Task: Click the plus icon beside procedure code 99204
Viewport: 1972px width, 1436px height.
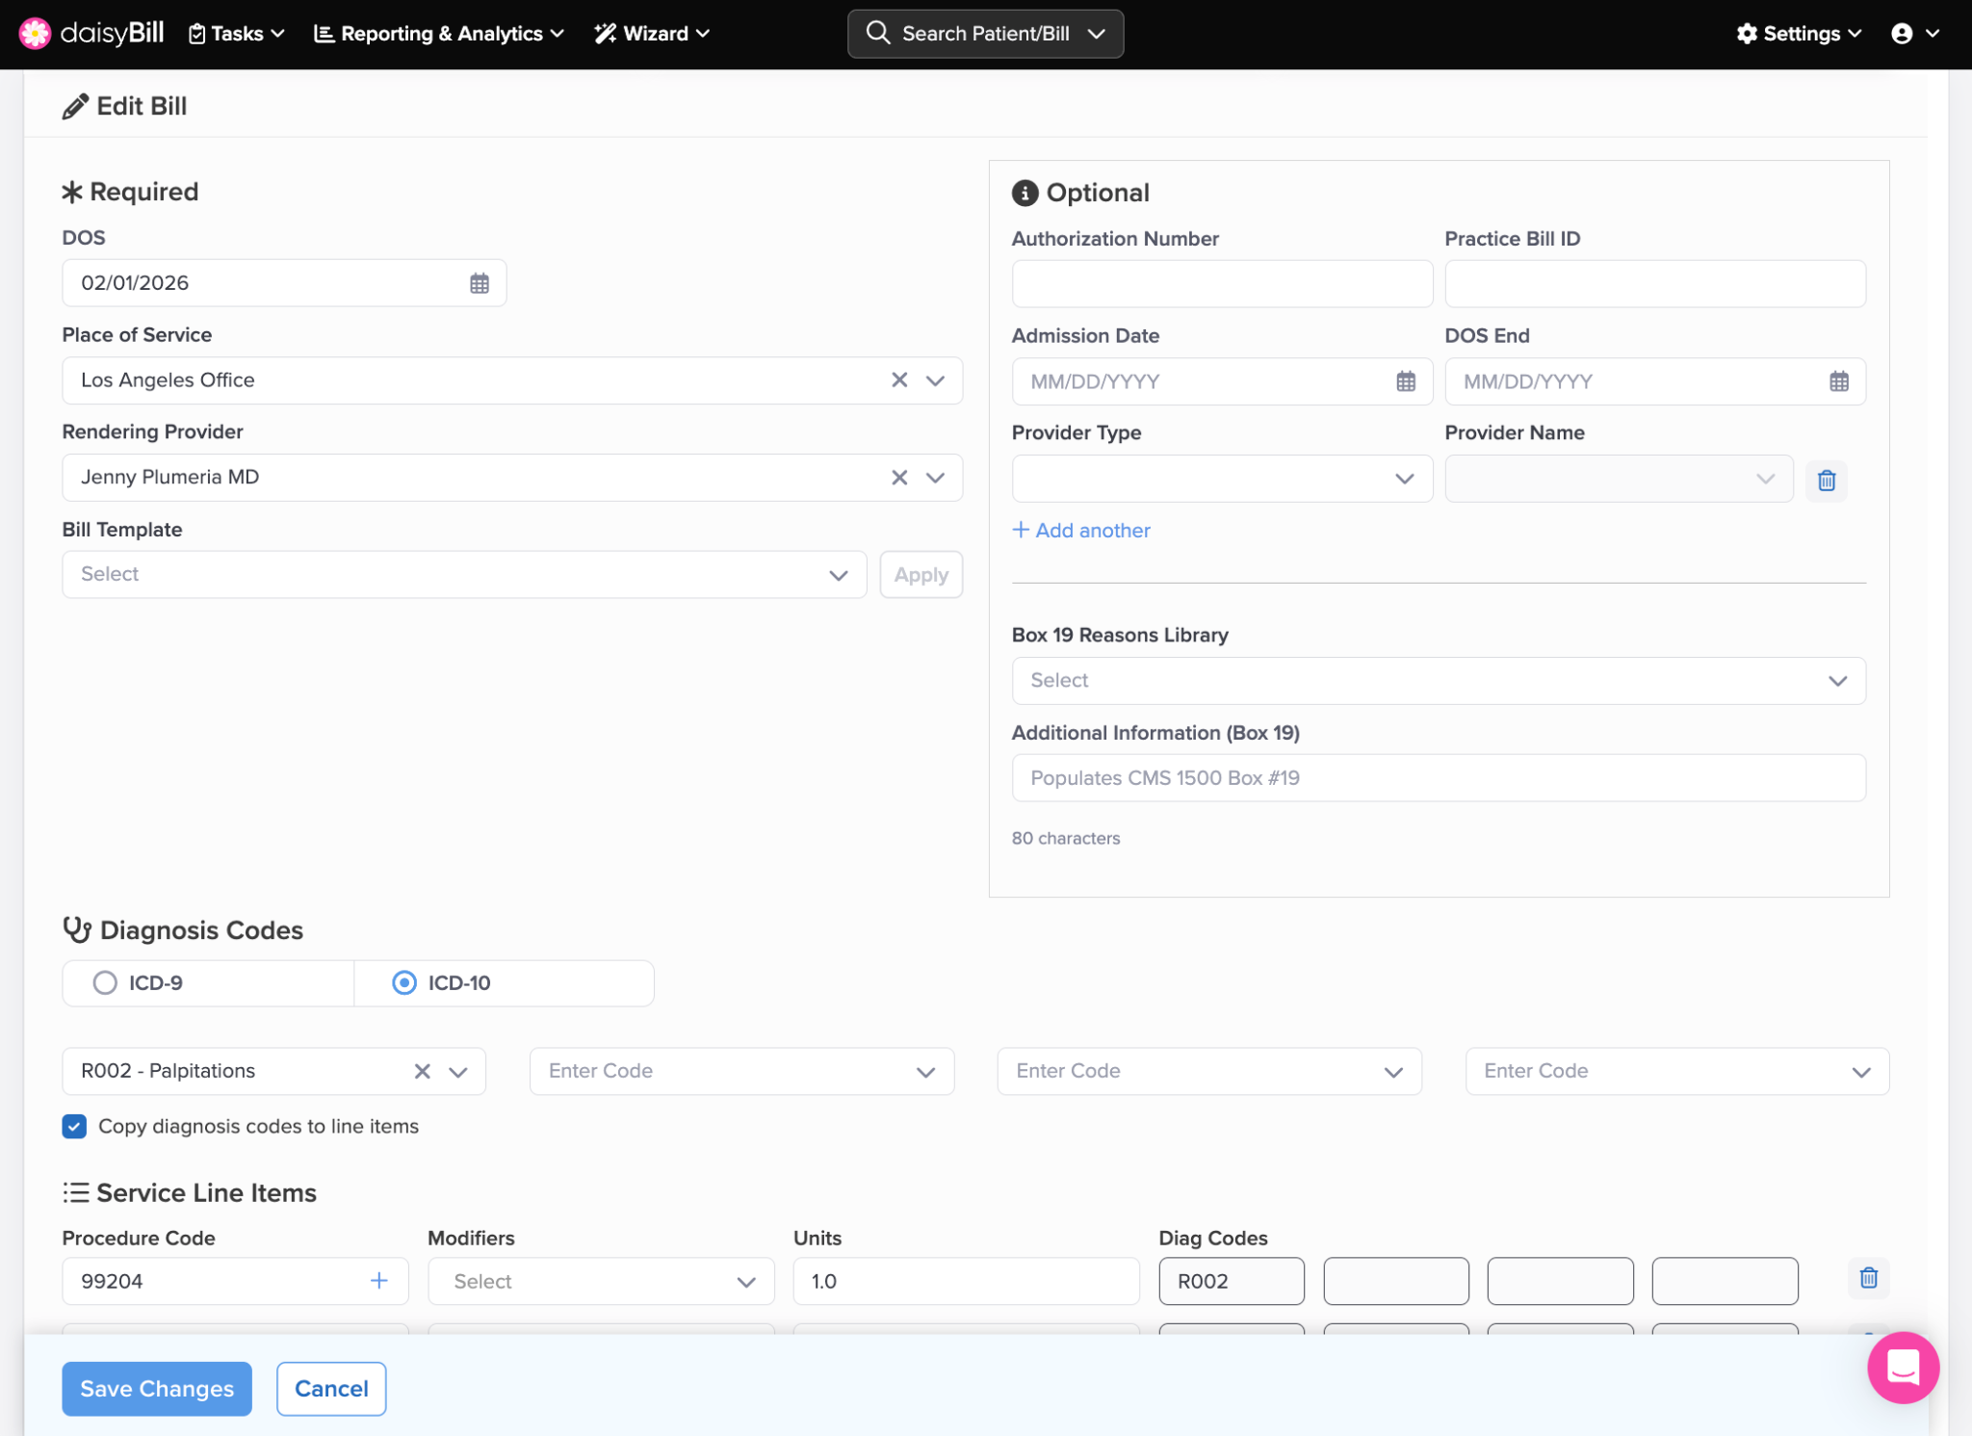Action: [378, 1280]
